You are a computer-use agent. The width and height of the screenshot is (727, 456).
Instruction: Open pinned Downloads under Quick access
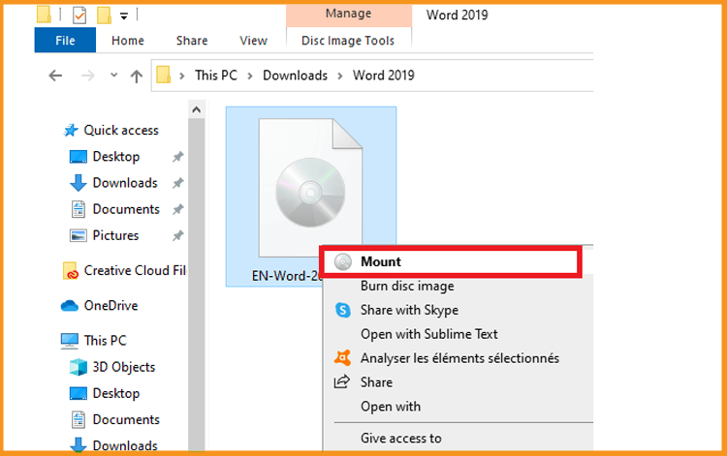[125, 183]
